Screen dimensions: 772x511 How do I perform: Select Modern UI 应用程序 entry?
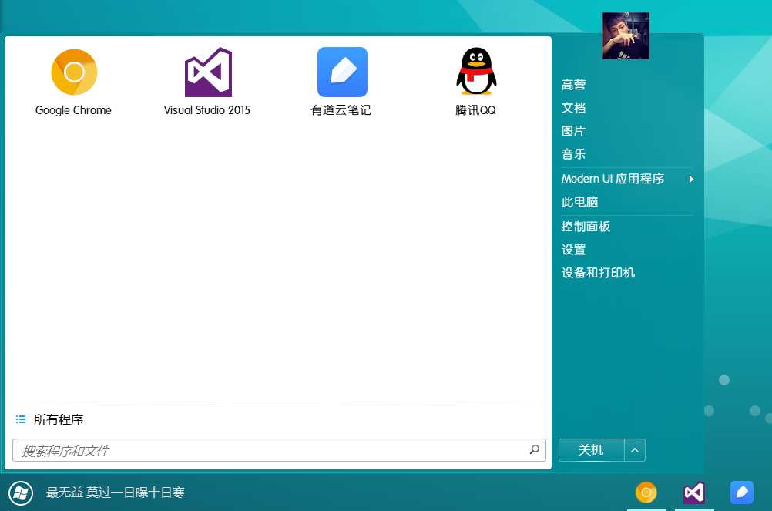pyautogui.click(x=613, y=179)
